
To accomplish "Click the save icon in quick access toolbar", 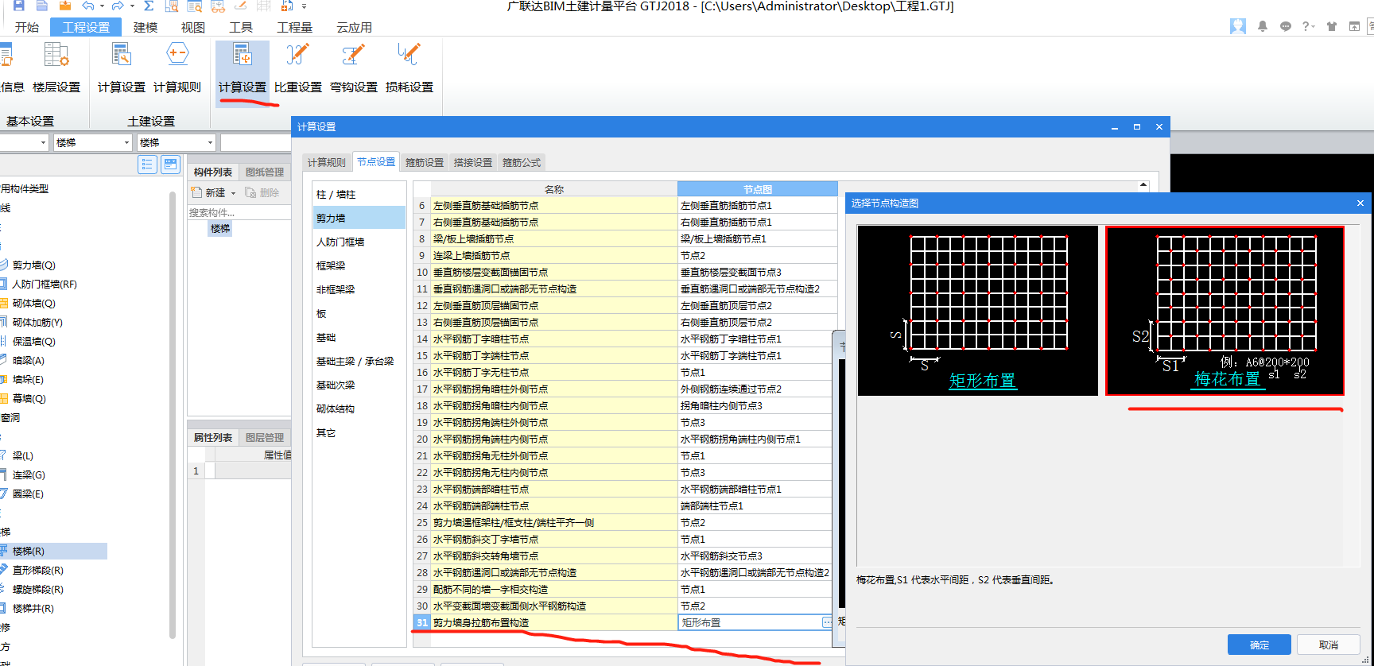I will coord(19,6).
